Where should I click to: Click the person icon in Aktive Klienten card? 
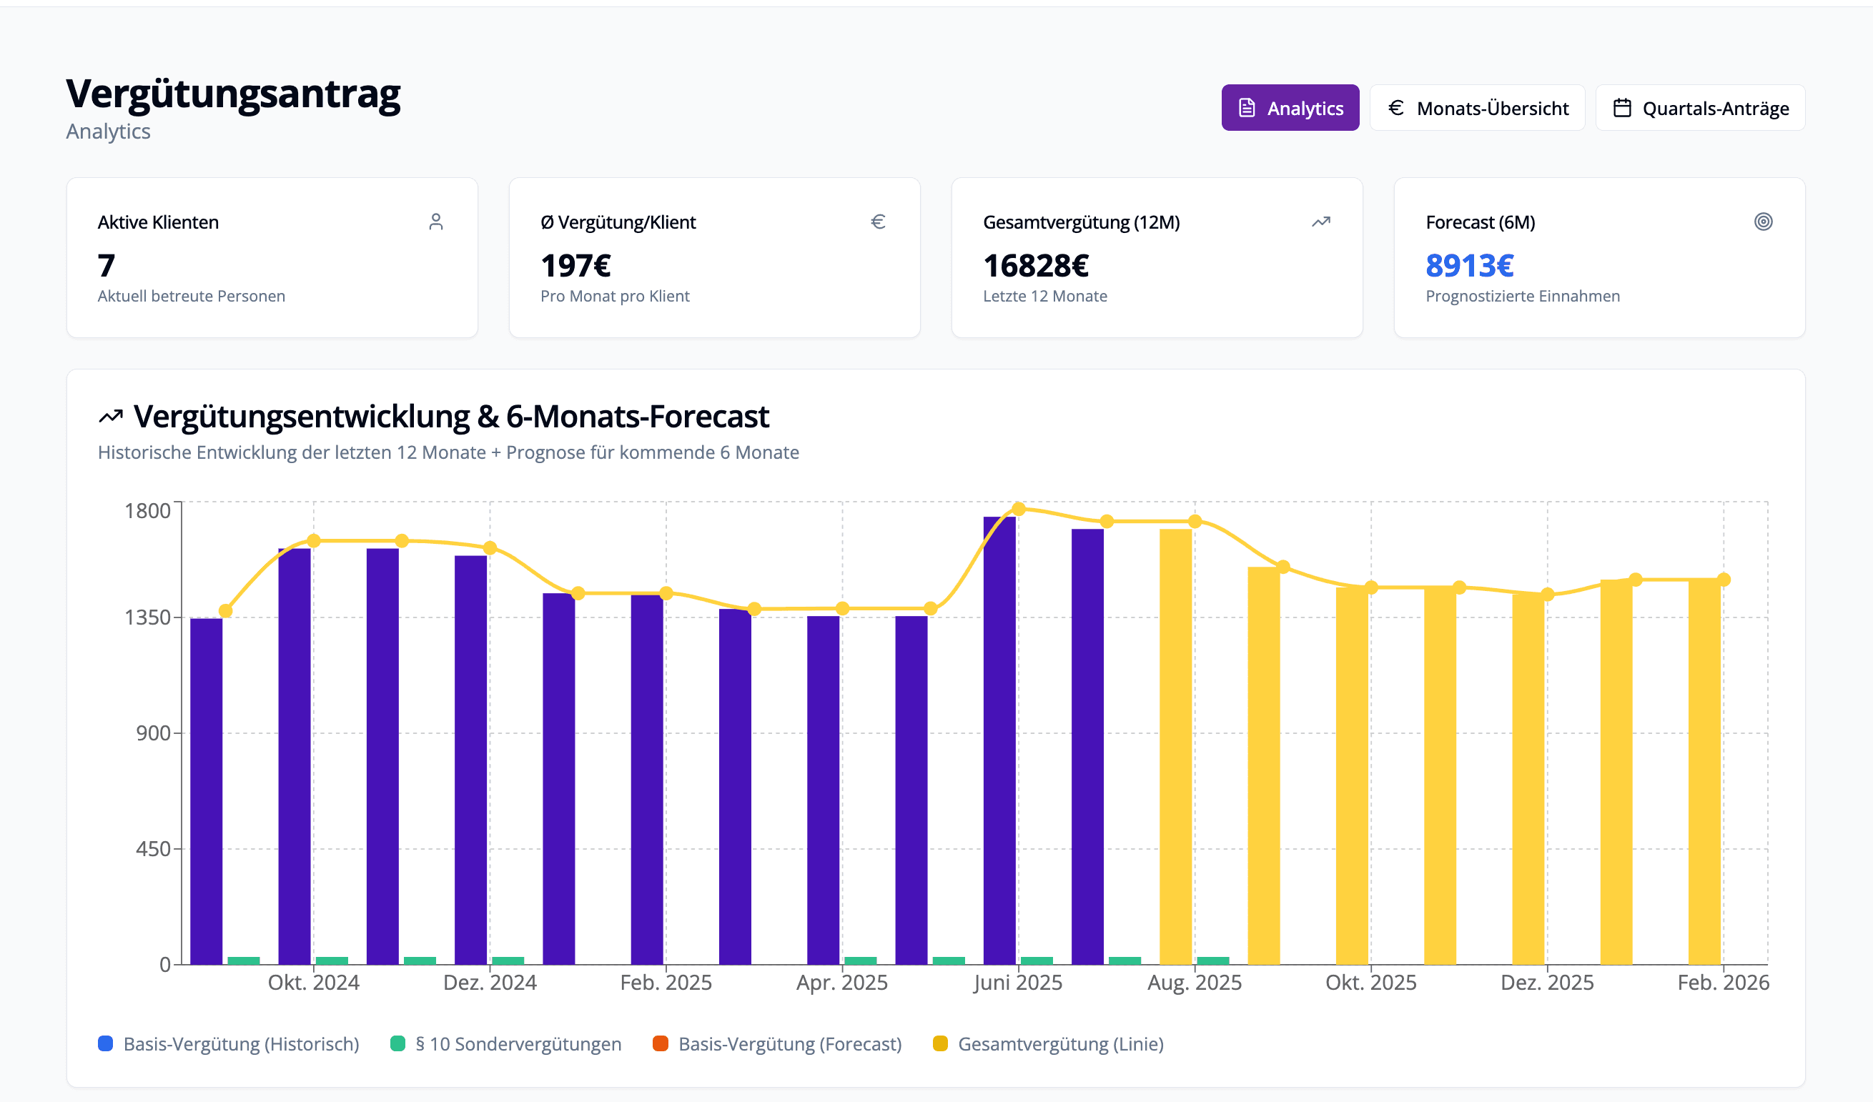pyautogui.click(x=435, y=222)
